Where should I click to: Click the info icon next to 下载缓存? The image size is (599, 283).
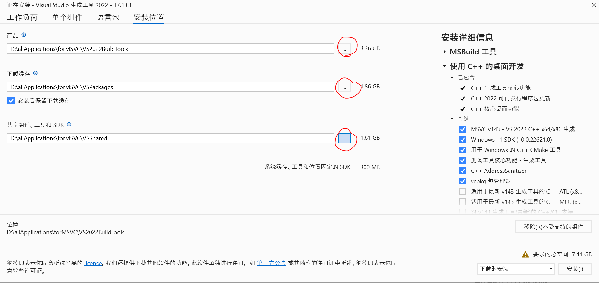35,73
